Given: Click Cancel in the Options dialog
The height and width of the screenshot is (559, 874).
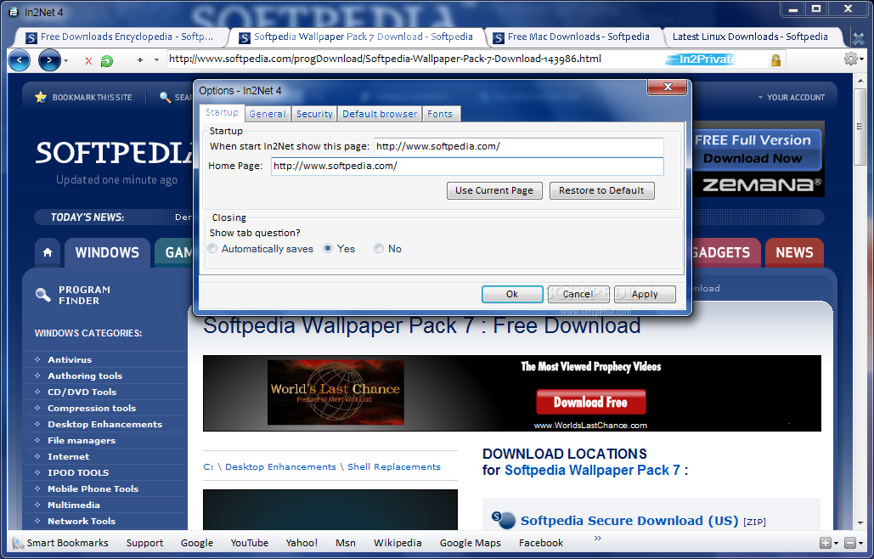Looking at the screenshot, I should 578,294.
